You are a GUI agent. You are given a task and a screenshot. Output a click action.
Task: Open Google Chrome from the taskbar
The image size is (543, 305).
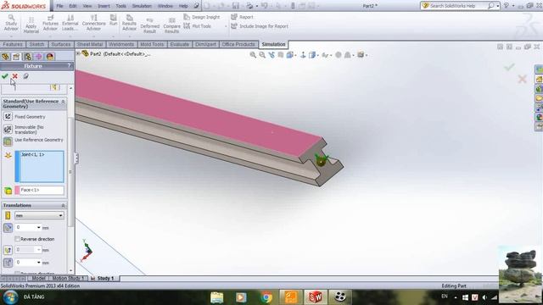(x=266, y=297)
